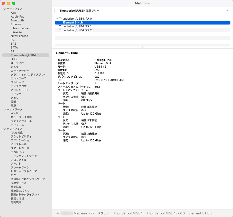Select プリンタソフトウェア in the sidebar
The image size is (233, 217).
pyautogui.click(x=24, y=156)
